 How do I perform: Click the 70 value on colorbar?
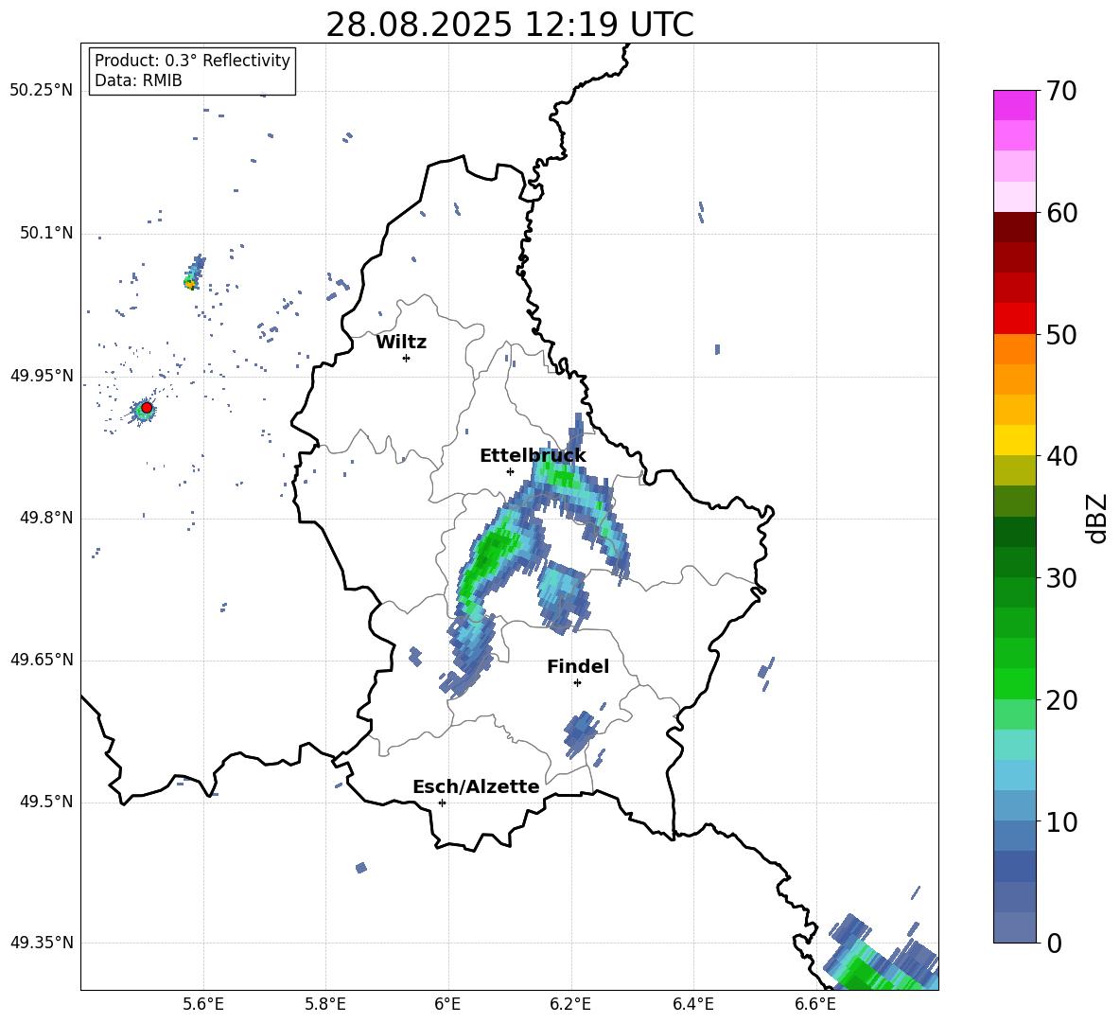click(x=1061, y=91)
